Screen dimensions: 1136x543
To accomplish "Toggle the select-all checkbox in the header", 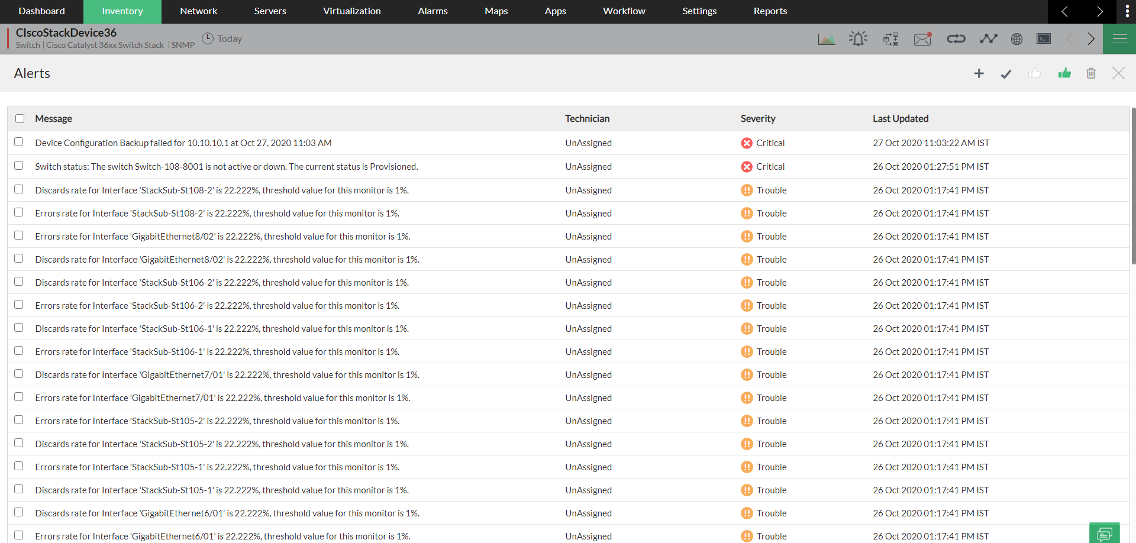I will tap(20, 118).
